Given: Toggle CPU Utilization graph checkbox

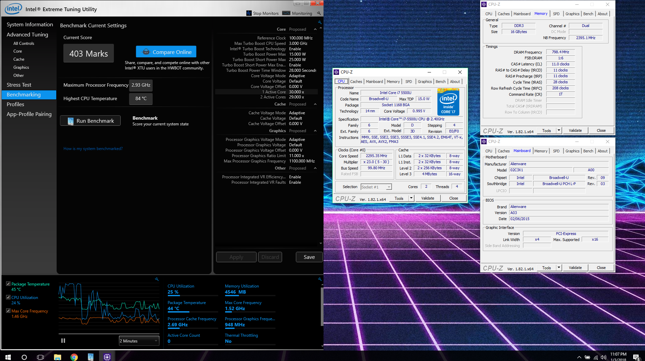Looking at the screenshot, I should (x=8, y=297).
